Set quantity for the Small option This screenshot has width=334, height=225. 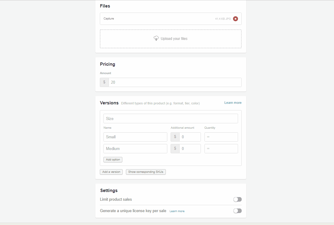(221, 137)
